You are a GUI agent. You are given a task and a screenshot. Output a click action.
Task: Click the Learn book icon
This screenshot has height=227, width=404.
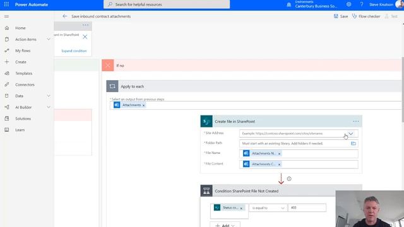[x=7, y=130]
